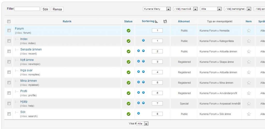Open the Senaste ämnen menu item link
Viewport: 265px width, 129px height.
tap(31, 49)
